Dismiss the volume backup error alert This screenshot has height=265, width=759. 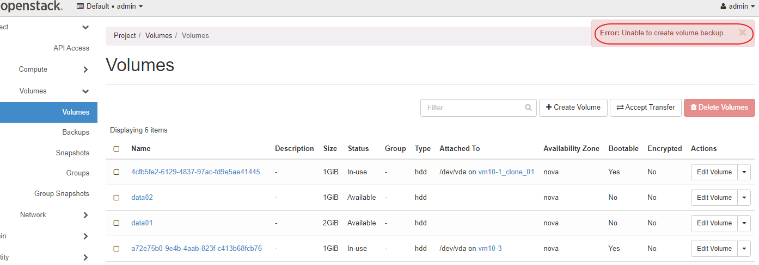[742, 33]
